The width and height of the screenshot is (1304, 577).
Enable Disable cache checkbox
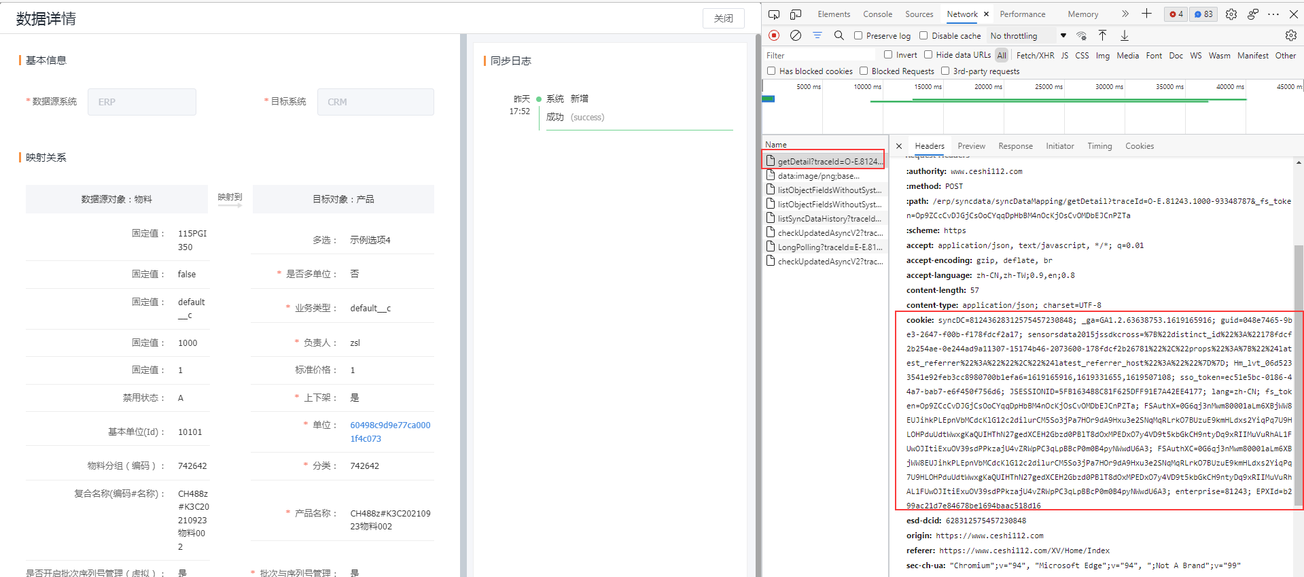click(923, 35)
